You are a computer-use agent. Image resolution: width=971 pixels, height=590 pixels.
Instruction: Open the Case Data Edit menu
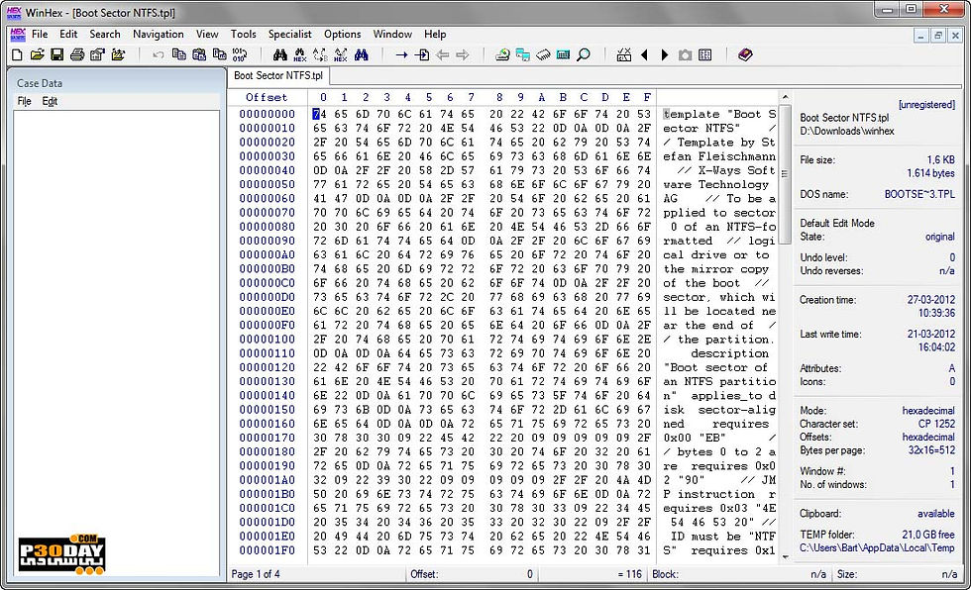point(50,101)
